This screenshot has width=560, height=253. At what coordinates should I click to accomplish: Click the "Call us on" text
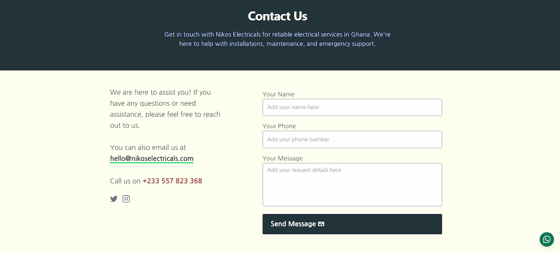point(125,181)
